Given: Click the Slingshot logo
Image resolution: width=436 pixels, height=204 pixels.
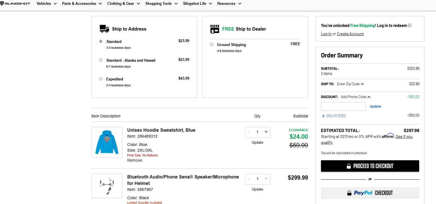Looking at the screenshot, I should pyautogui.click(x=15, y=3).
